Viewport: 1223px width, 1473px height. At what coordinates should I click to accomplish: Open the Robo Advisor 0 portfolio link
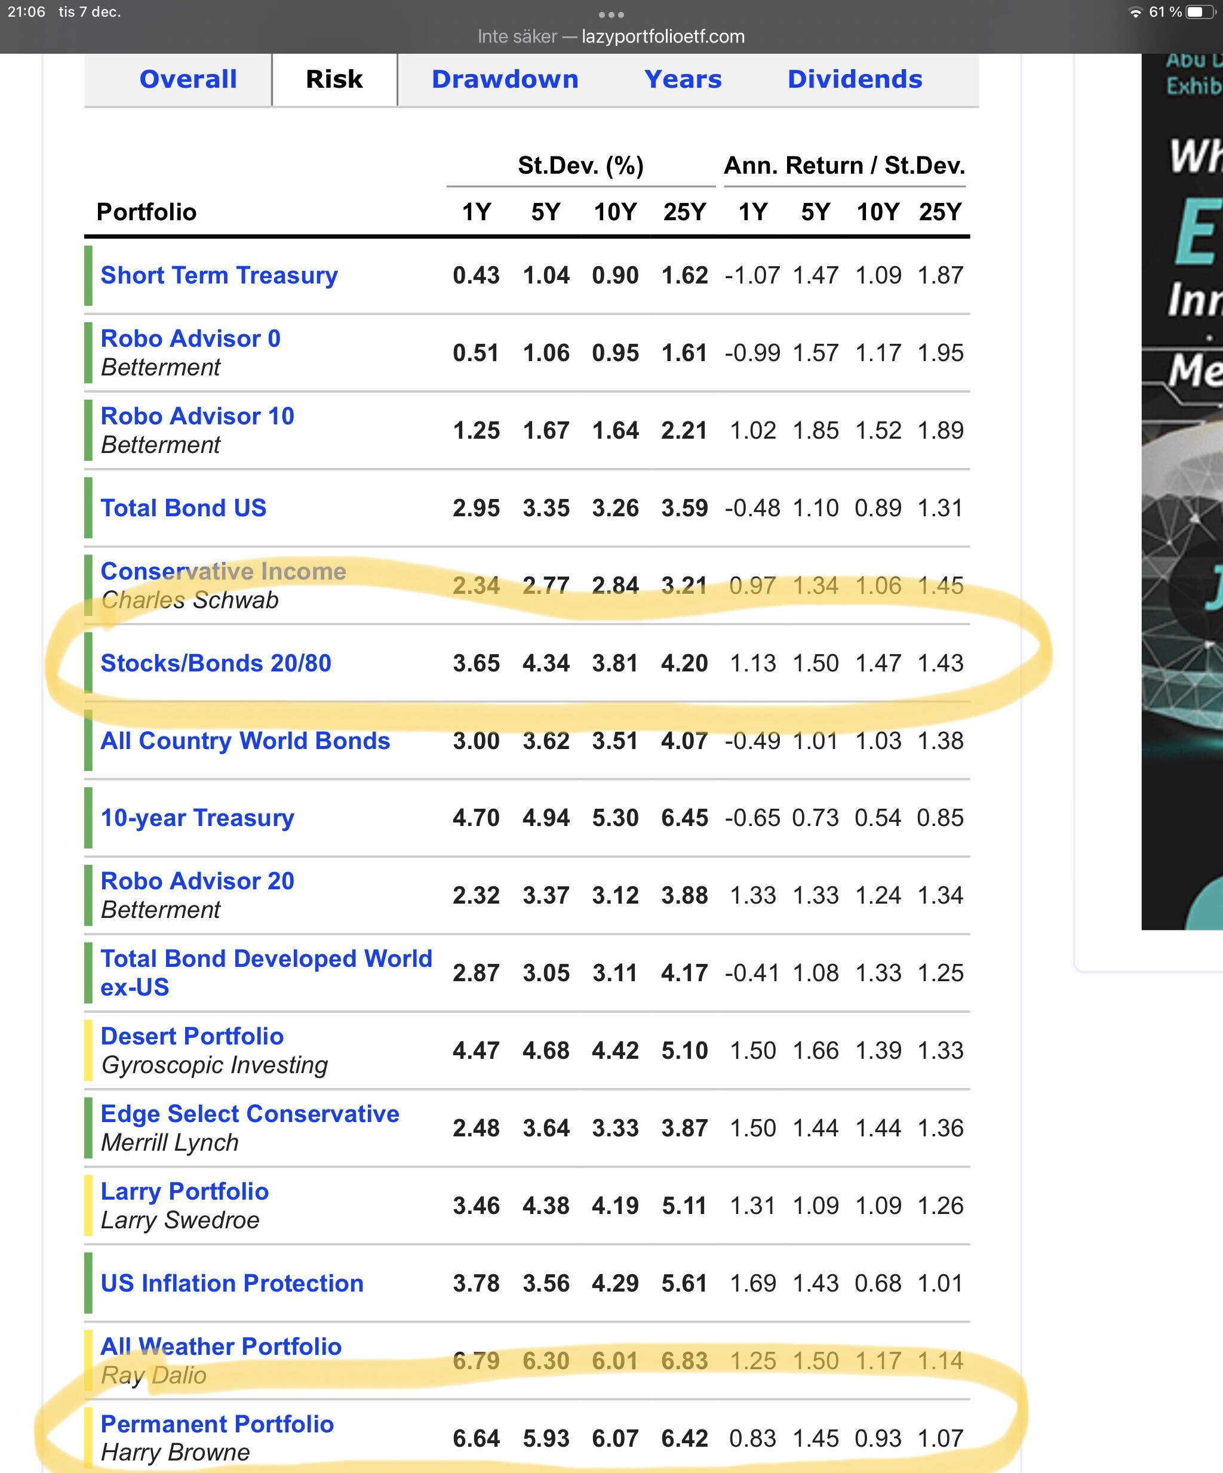point(190,339)
